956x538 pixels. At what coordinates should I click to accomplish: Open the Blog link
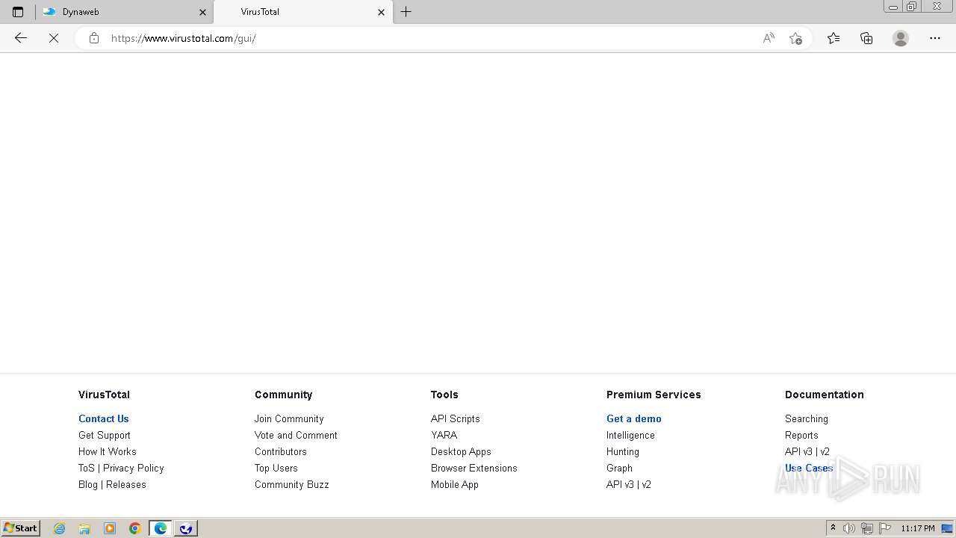pyautogui.click(x=88, y=484)
